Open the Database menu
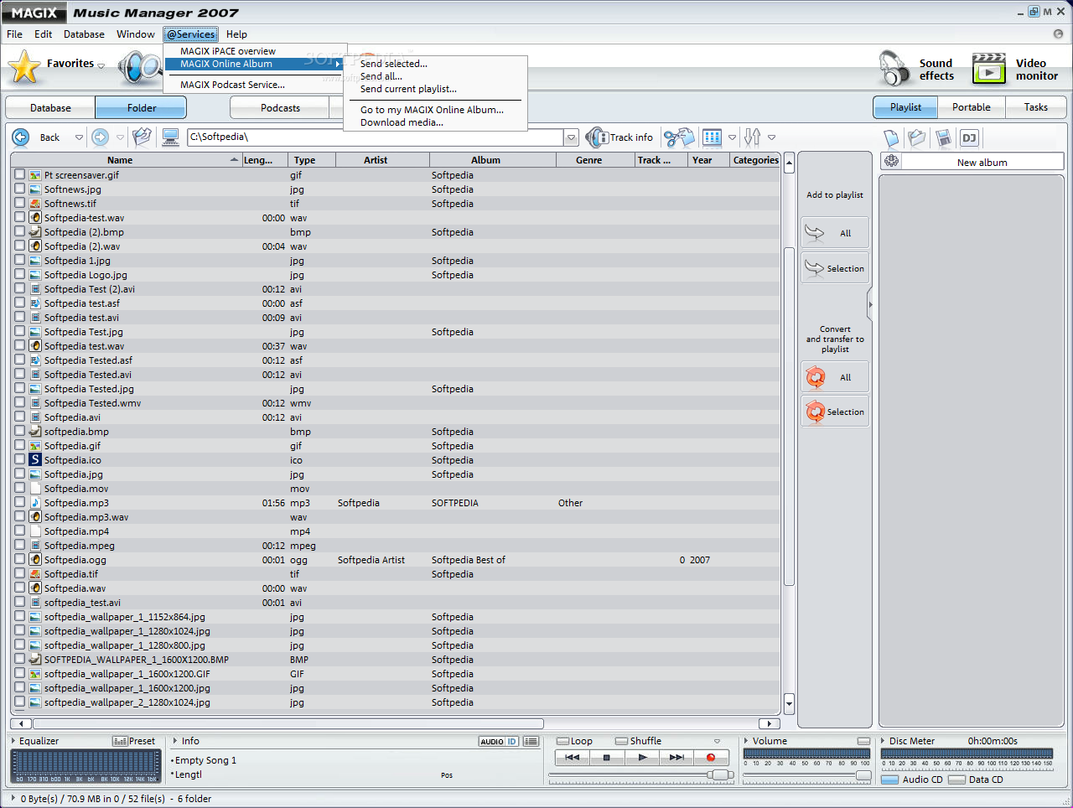The width and height of the screenshot is (1073, 808). [84, 34]
